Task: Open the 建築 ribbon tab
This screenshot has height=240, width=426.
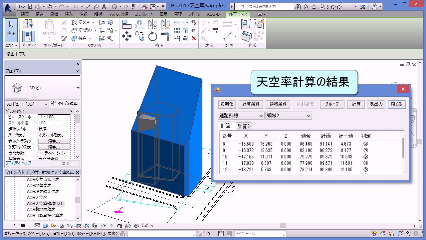Action: pos(25,14)
